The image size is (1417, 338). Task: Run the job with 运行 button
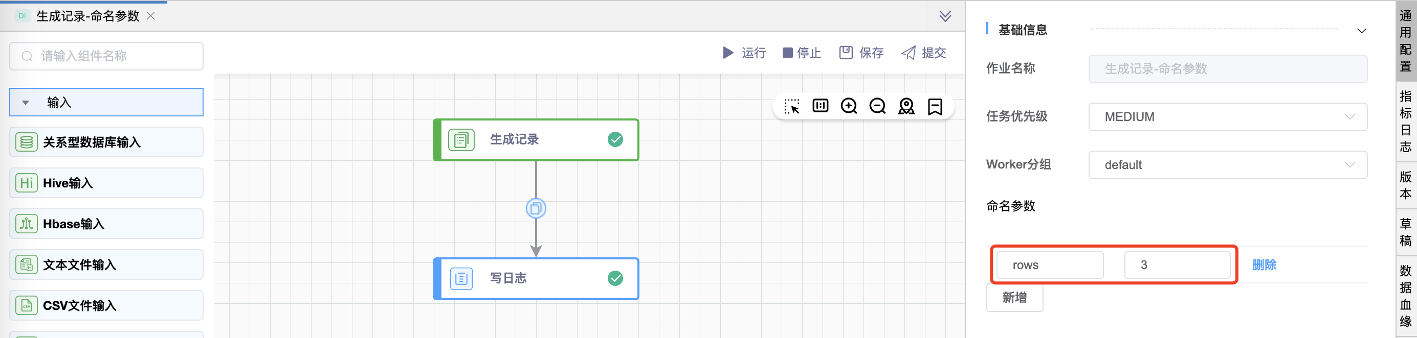744,53
